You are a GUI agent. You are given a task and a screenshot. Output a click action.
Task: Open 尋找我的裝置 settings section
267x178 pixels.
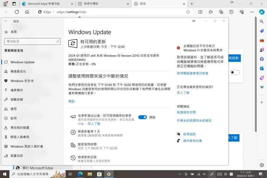coord(33,128)
